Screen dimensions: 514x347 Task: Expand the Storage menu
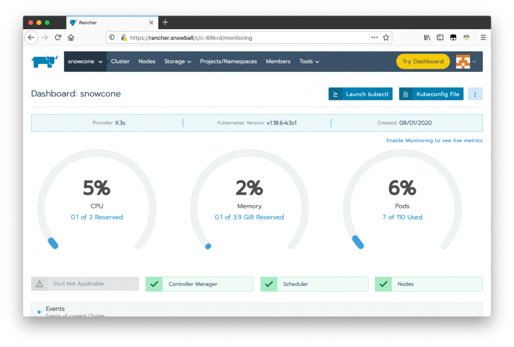[x=177, y=61]
